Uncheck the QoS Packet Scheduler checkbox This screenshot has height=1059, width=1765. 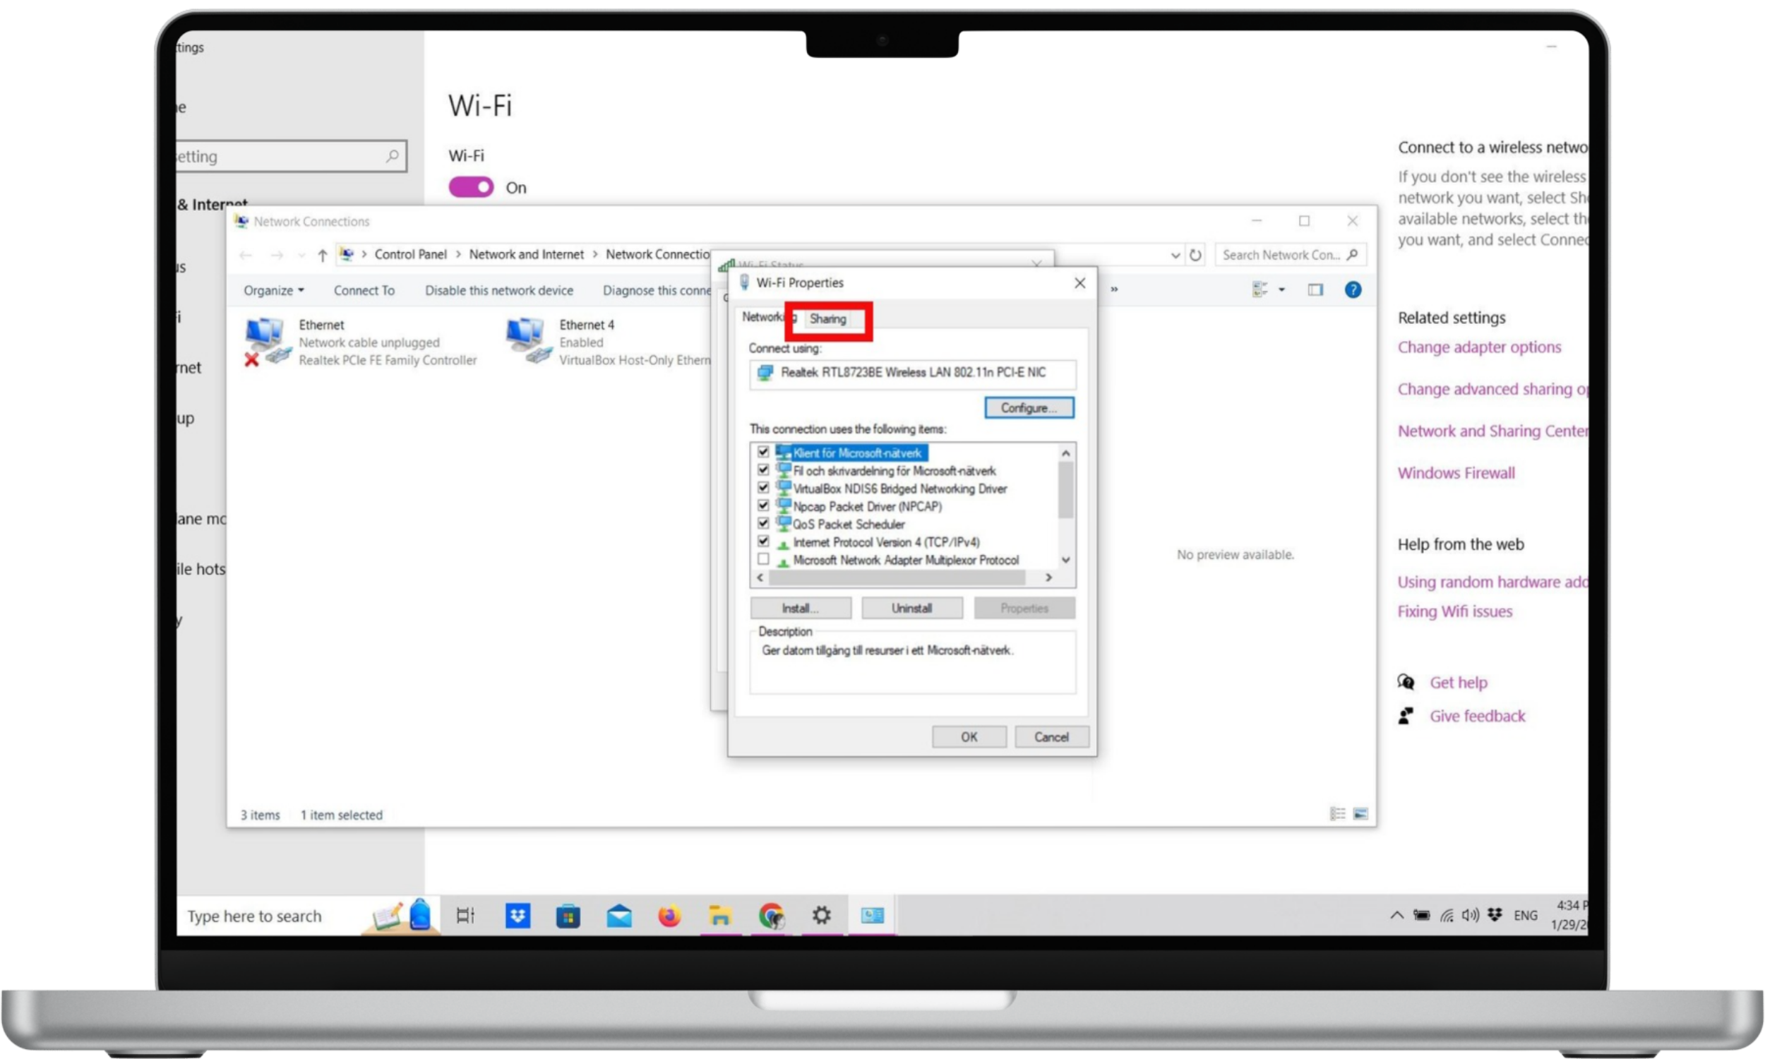click(x=763, y=524)
